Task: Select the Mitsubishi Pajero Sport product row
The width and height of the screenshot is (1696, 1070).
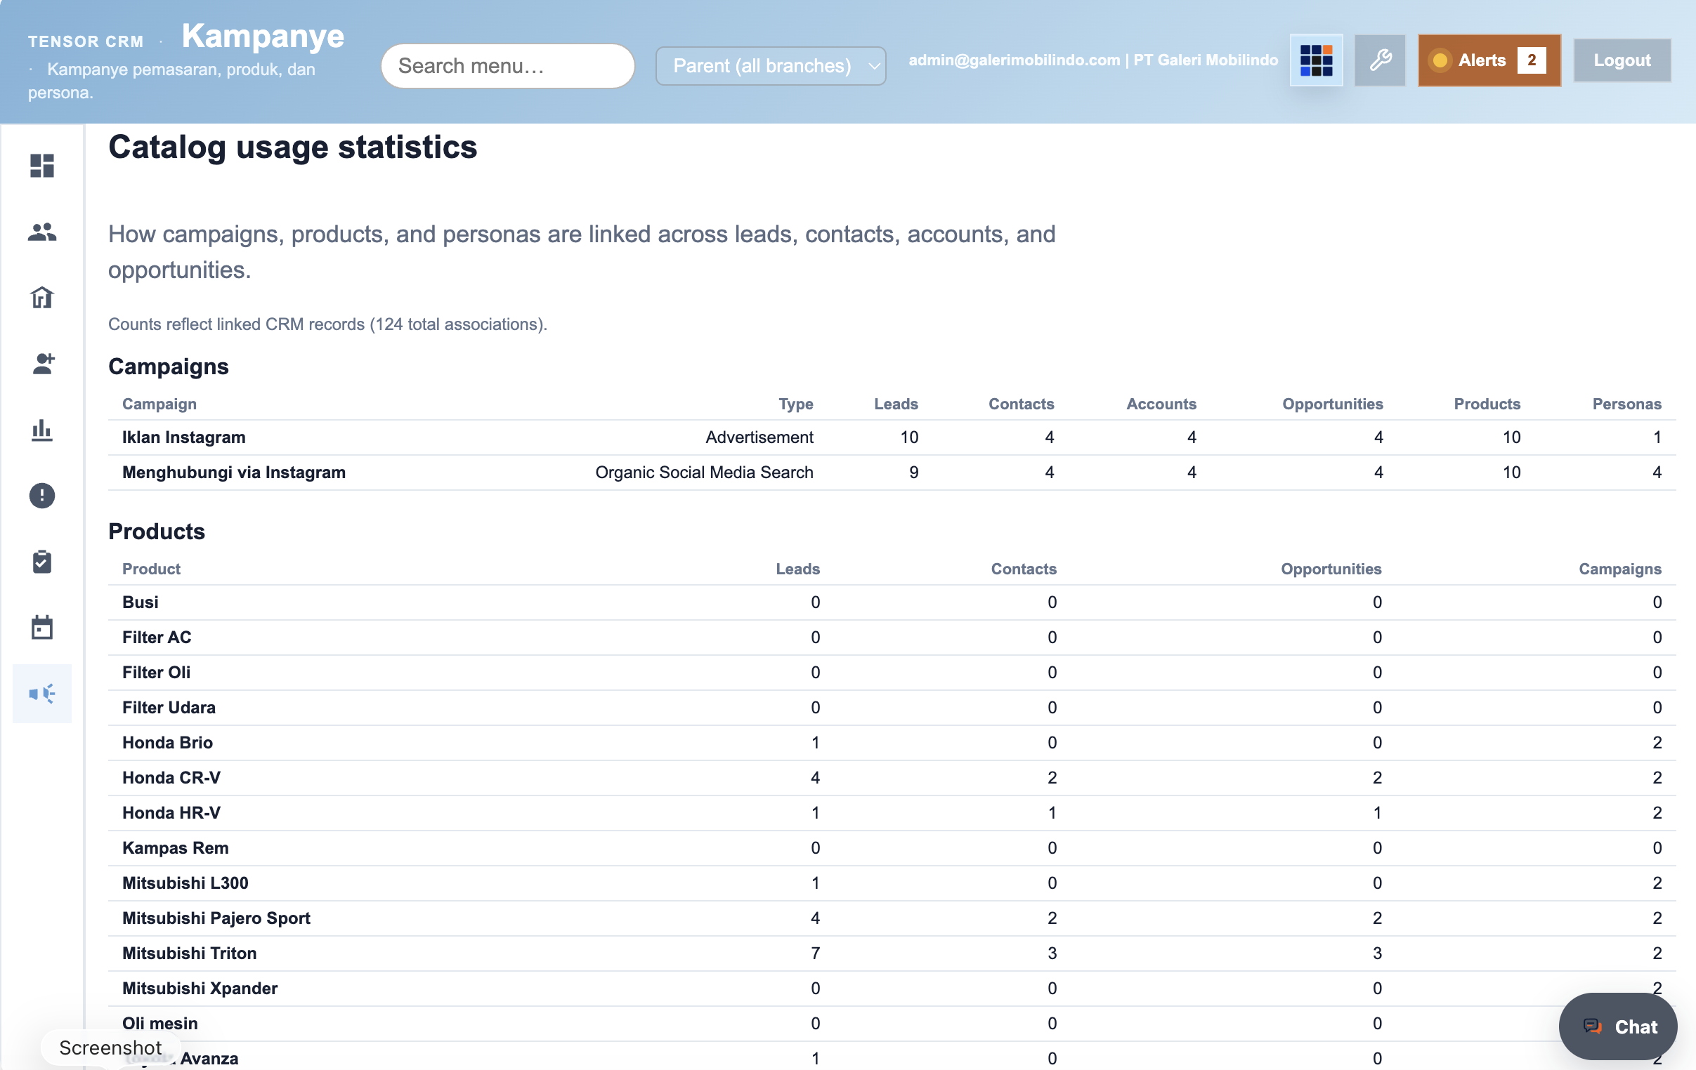Action: tap(892, 918)
